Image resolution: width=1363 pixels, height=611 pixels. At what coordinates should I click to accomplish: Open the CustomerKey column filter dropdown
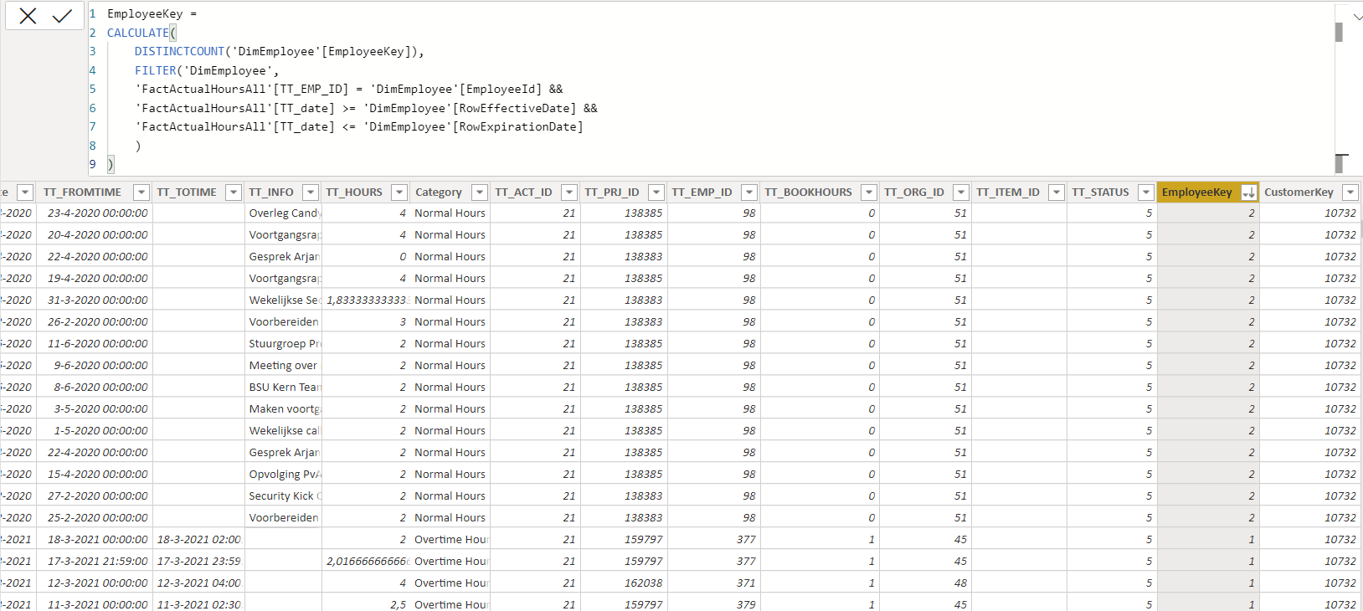click(1350, 193)
